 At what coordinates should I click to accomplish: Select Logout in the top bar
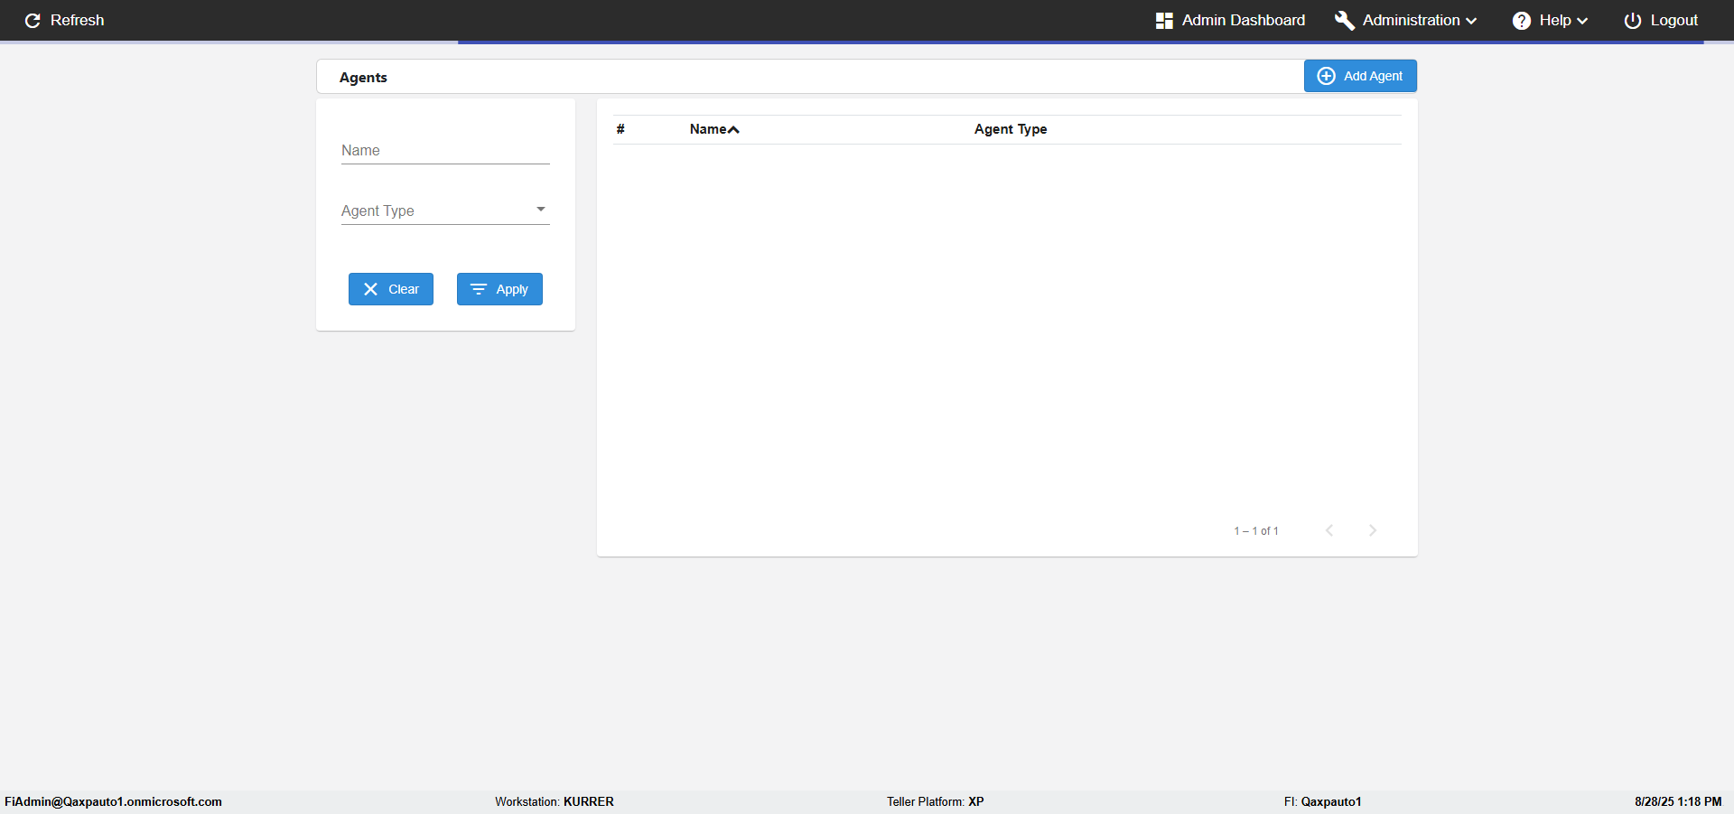tap(1661, 21)
